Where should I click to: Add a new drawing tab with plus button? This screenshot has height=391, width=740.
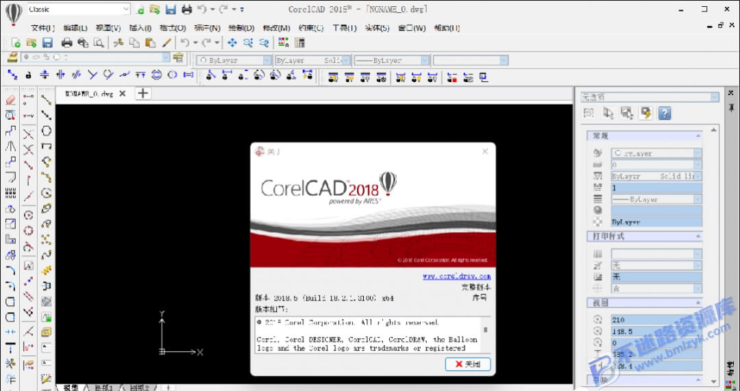point(143,93)
